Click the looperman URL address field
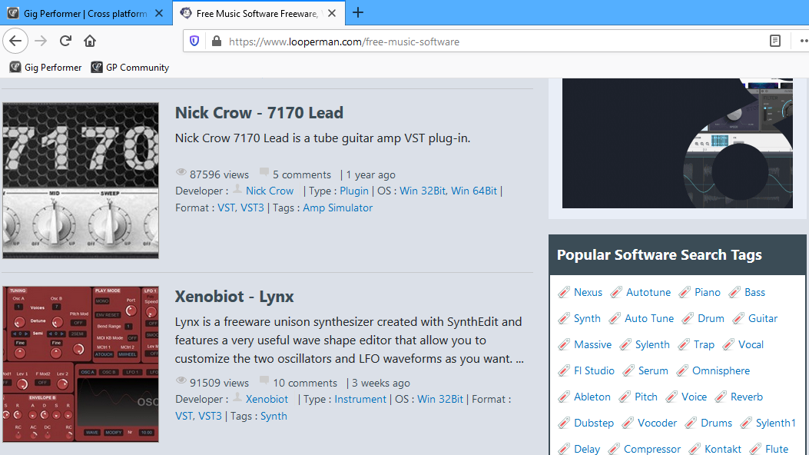 click(x=344, y=42)
